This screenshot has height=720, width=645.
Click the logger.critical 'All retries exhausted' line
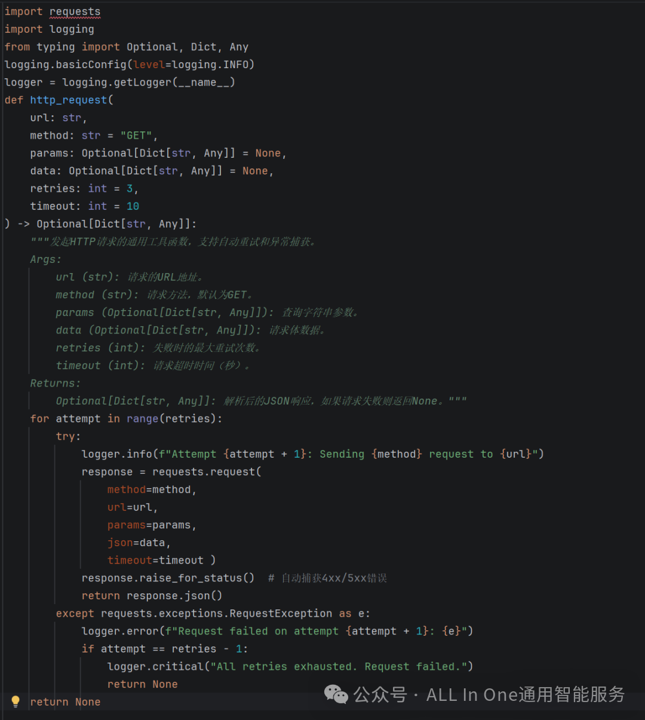pos(290,667)
